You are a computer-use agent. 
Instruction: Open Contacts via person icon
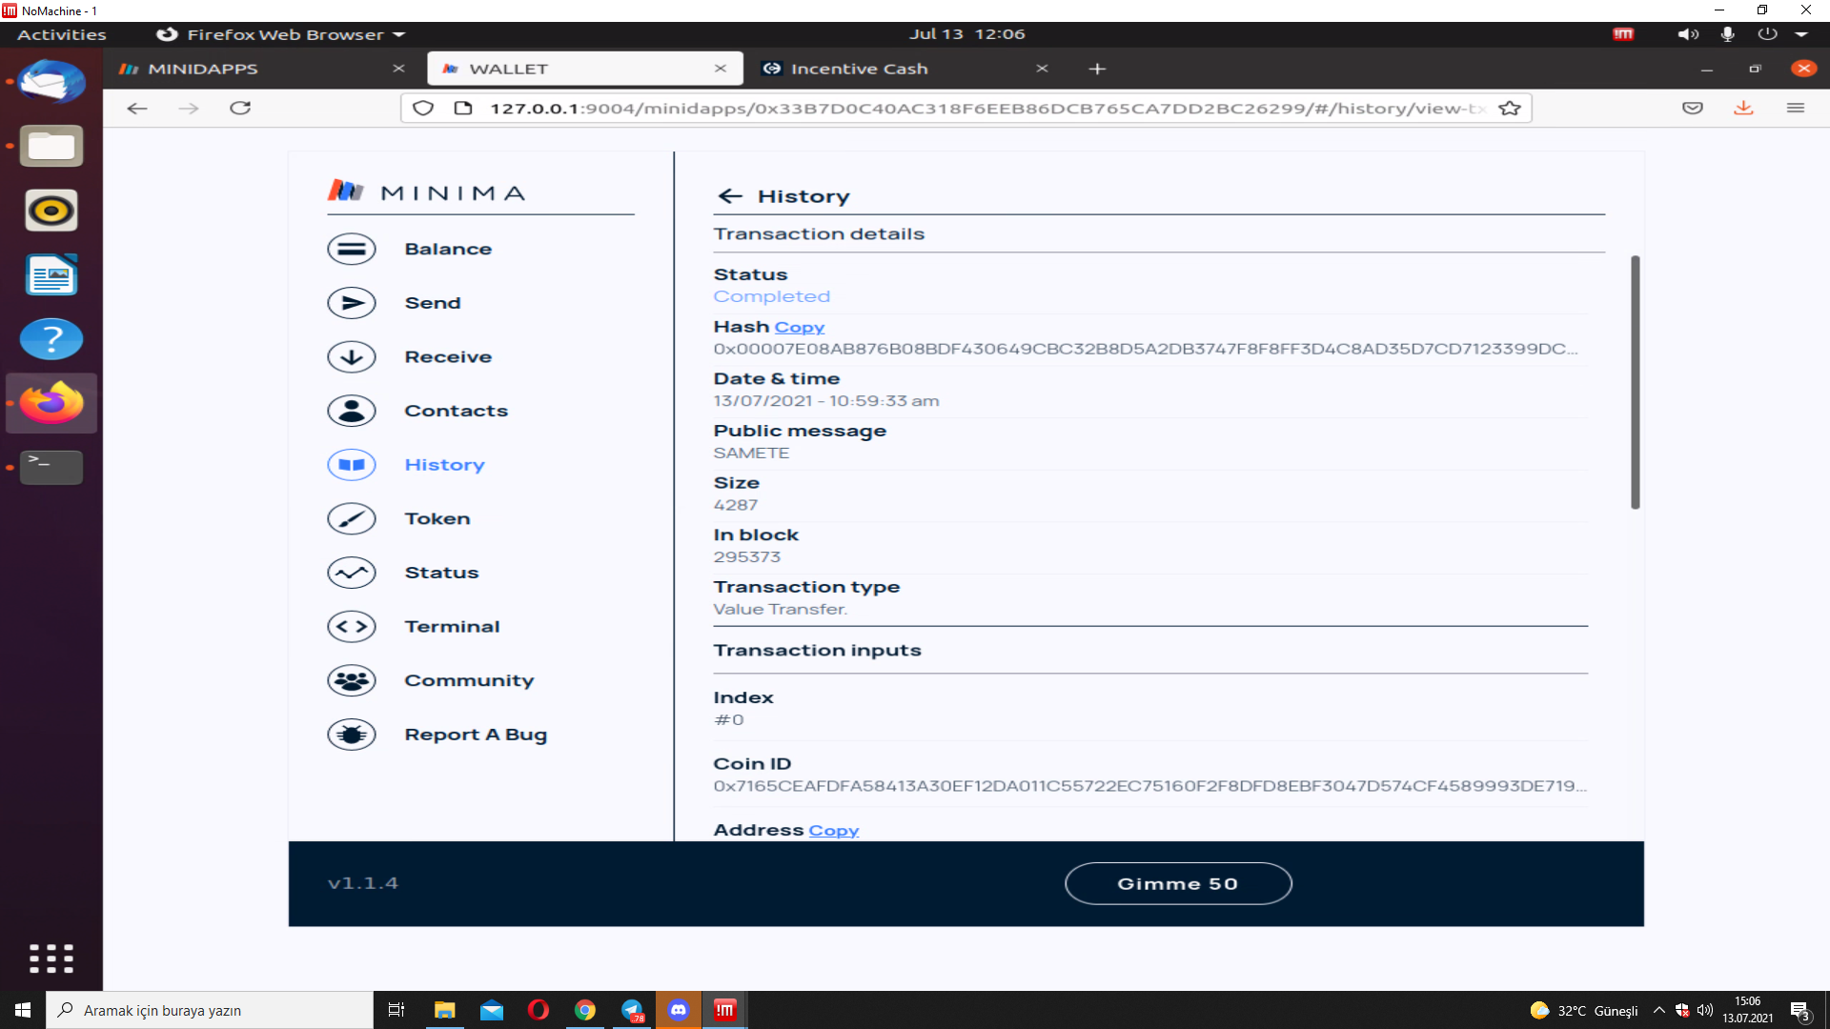[352, 411]
